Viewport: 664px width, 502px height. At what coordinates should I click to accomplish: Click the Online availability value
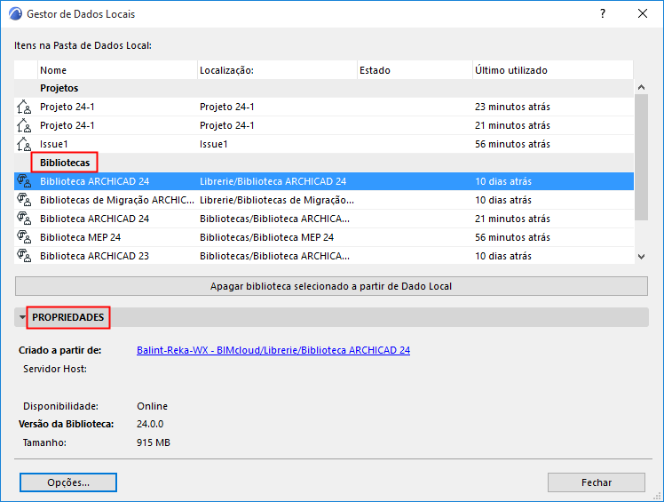click(x=152, y=406)
